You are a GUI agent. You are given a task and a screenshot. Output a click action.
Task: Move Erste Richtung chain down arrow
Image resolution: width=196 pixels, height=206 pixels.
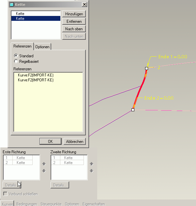(44, 171)
